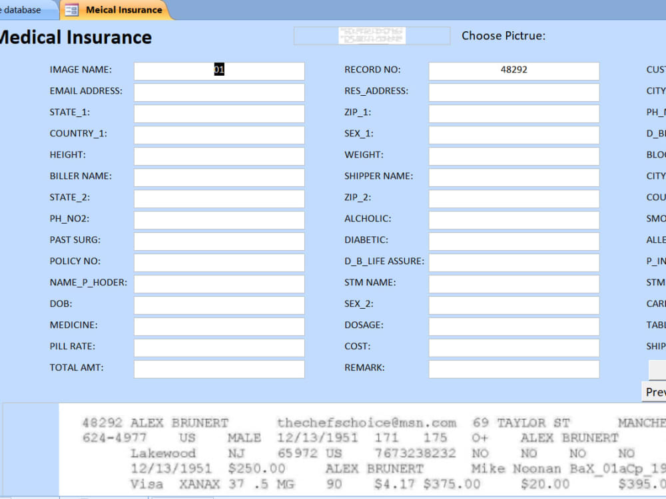Click the PH_NO2 input field

coord(219,220)
